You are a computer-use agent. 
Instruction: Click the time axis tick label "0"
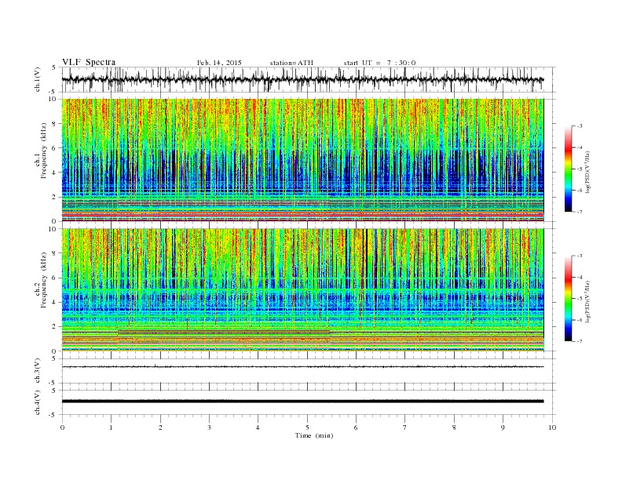(62, 427)
